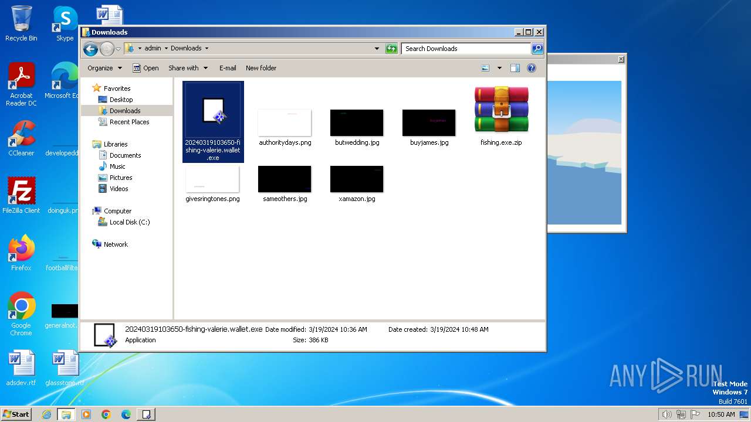Click the Explorer forward arrow button
The height and width of the screenshot is (422, 751).
click(x=107, y=49)
